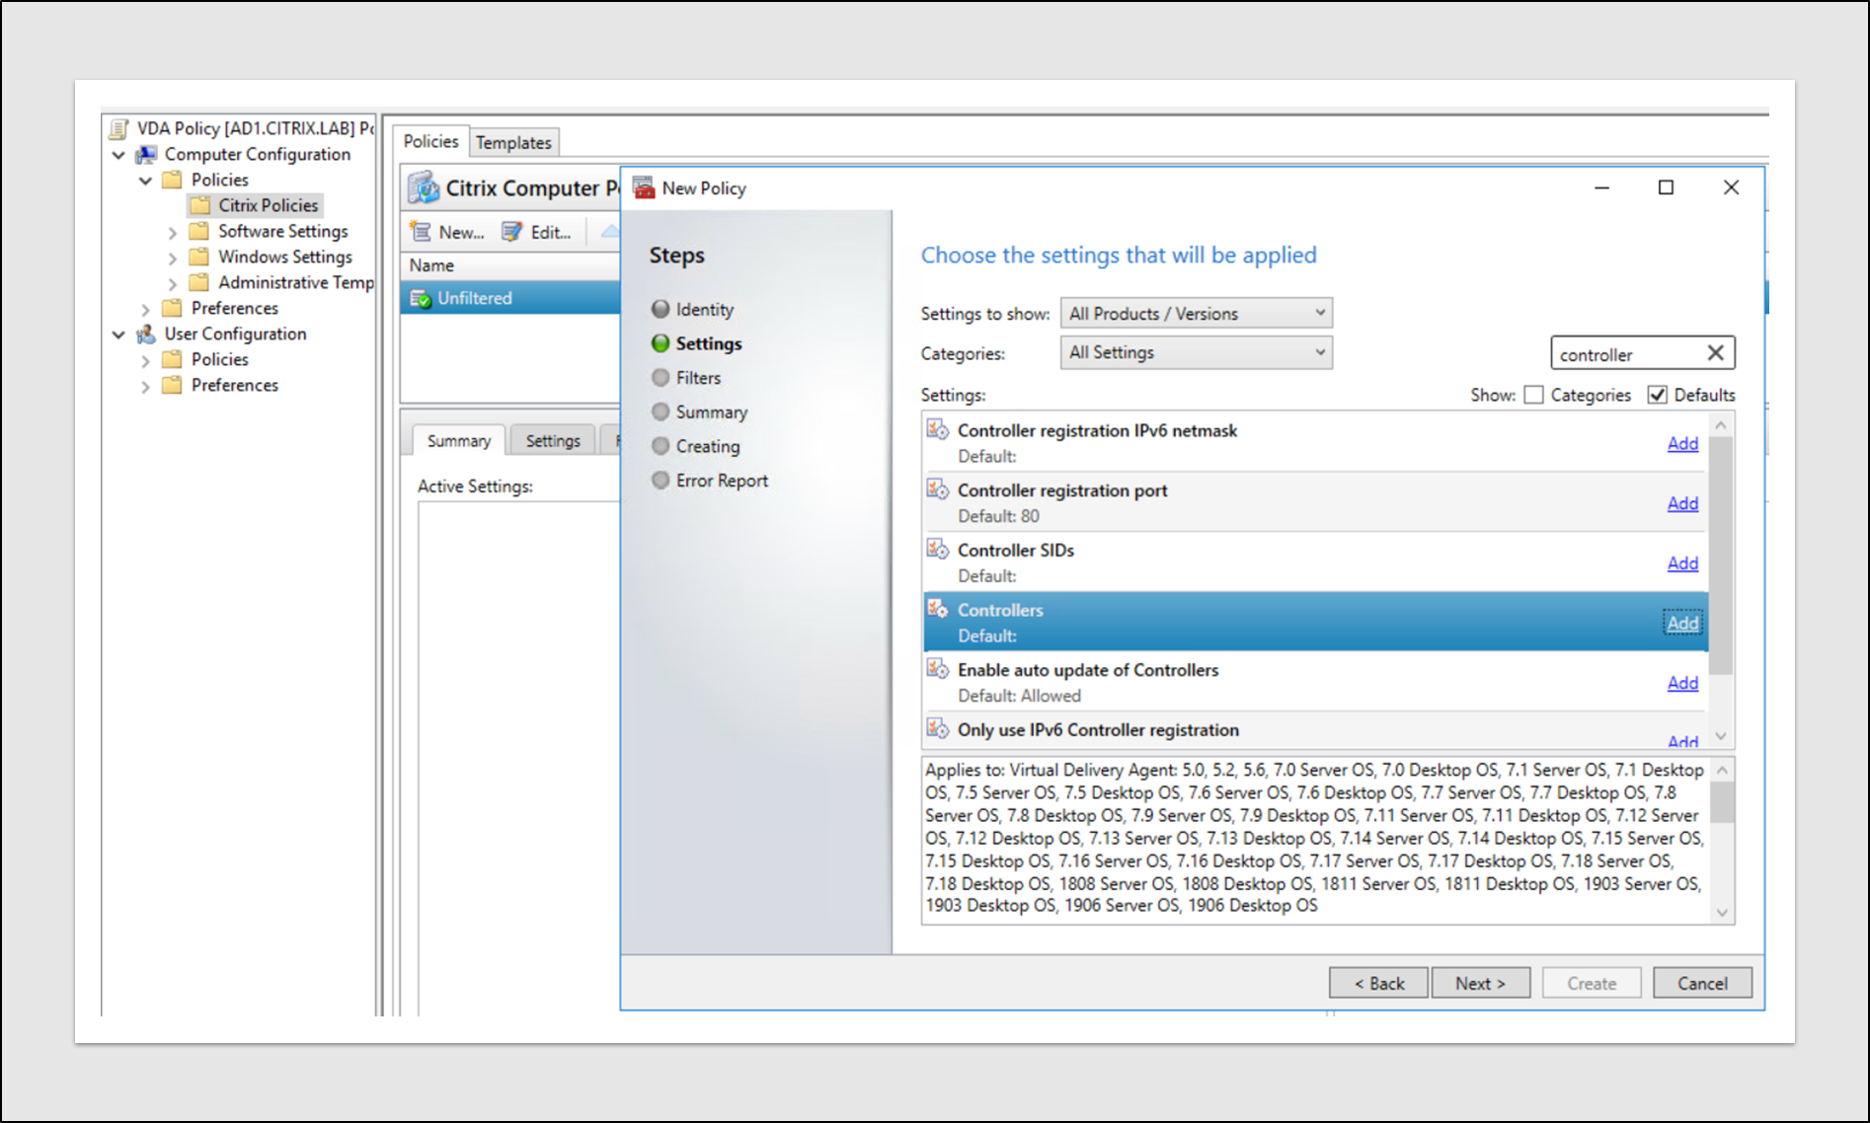Click the Edit policy toolbar icon
Screen dimensions: 1870x1123
click(x=511, y=232)
